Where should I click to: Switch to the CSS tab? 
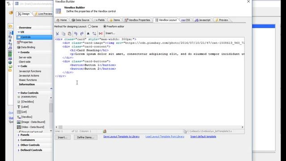point(186,20)
